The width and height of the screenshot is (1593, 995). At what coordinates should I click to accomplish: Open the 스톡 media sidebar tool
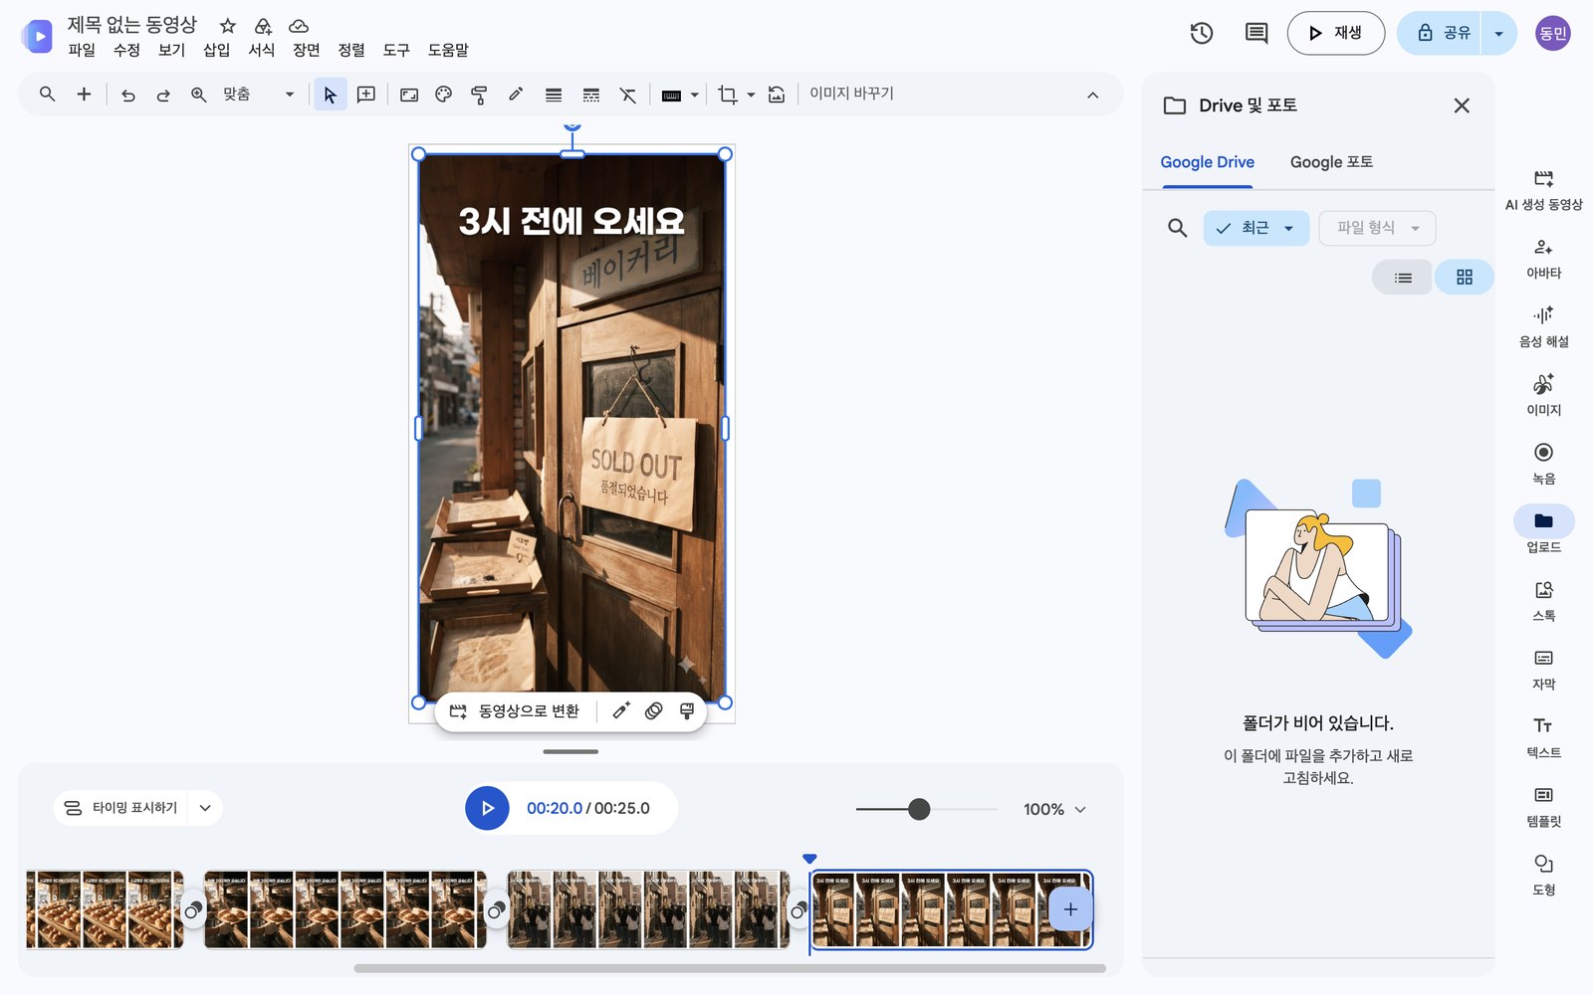coord(1543,601)
